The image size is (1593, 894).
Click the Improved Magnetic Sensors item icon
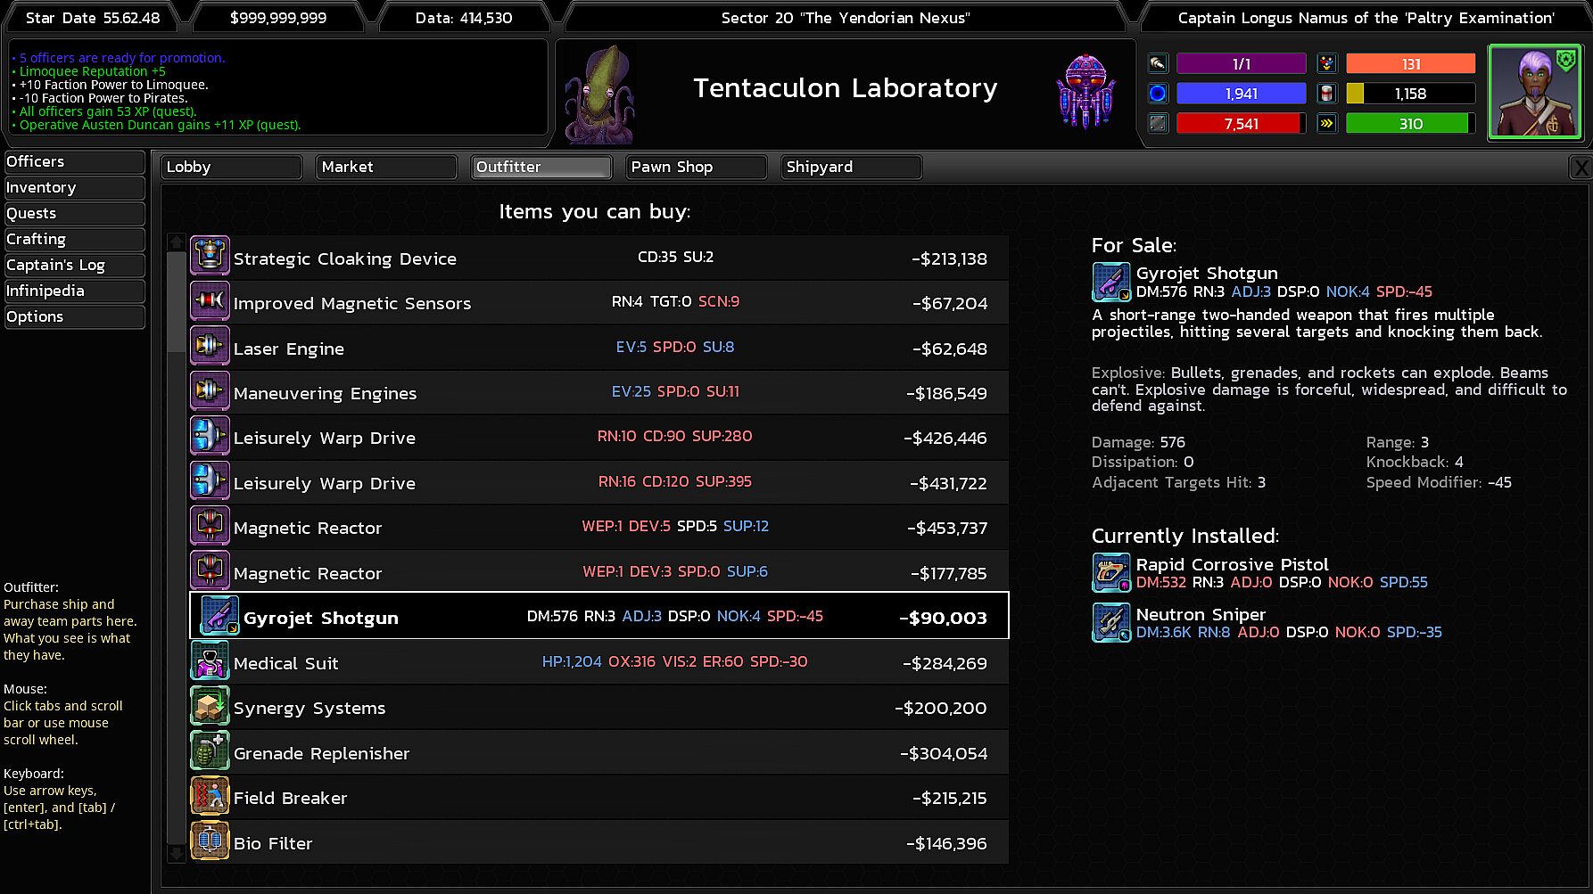[210, 302]
